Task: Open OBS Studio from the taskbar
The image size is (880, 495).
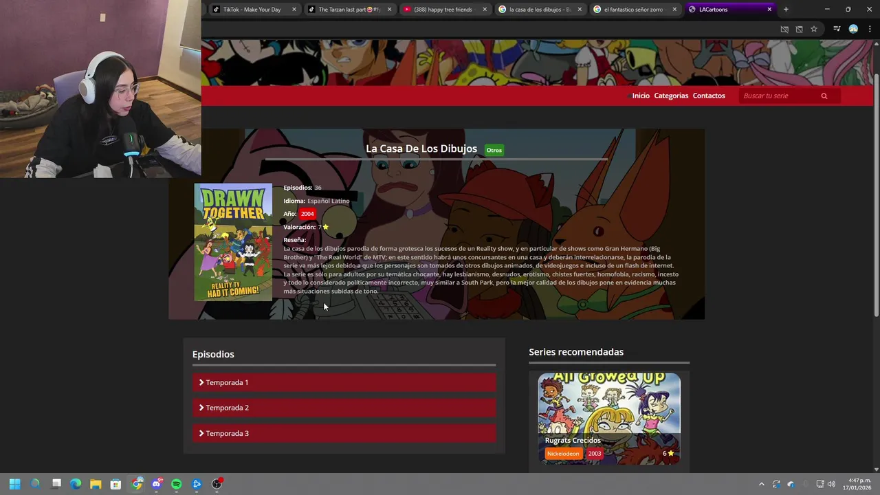Action: coord(217,484)
